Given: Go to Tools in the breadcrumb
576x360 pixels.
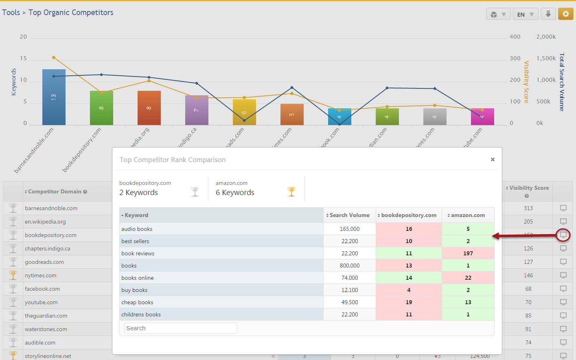Looking at the screenshot, I should pyautogui.click(x=11, y=13).
